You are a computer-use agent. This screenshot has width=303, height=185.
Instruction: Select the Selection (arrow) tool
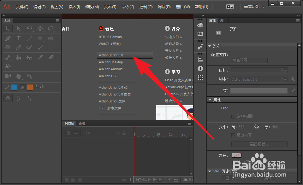point(8,28)
